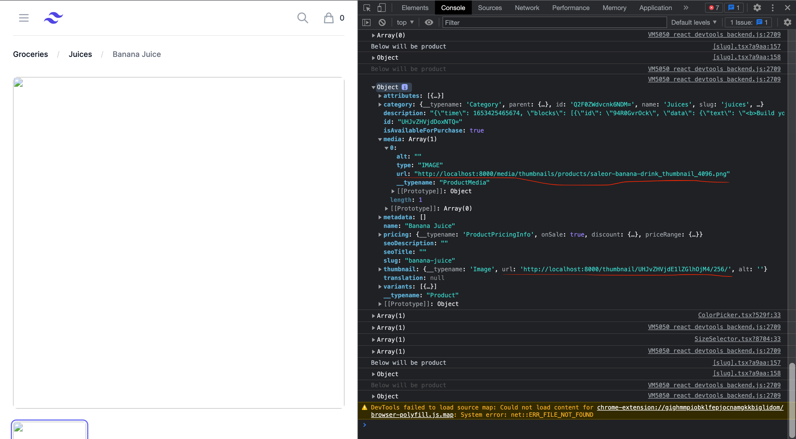Open DevTools settings

(757, 8)
